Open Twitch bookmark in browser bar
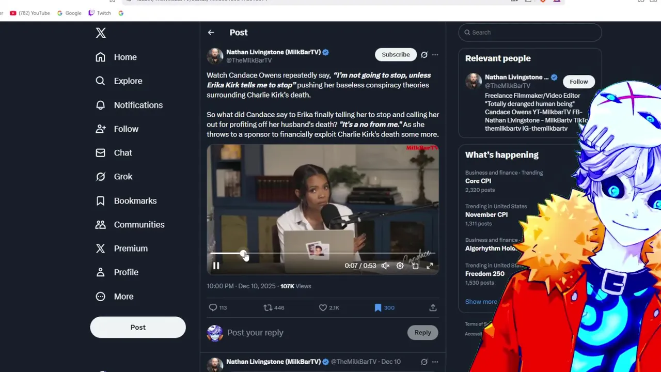This screenshot has width=661, height=372. point(100,13)
